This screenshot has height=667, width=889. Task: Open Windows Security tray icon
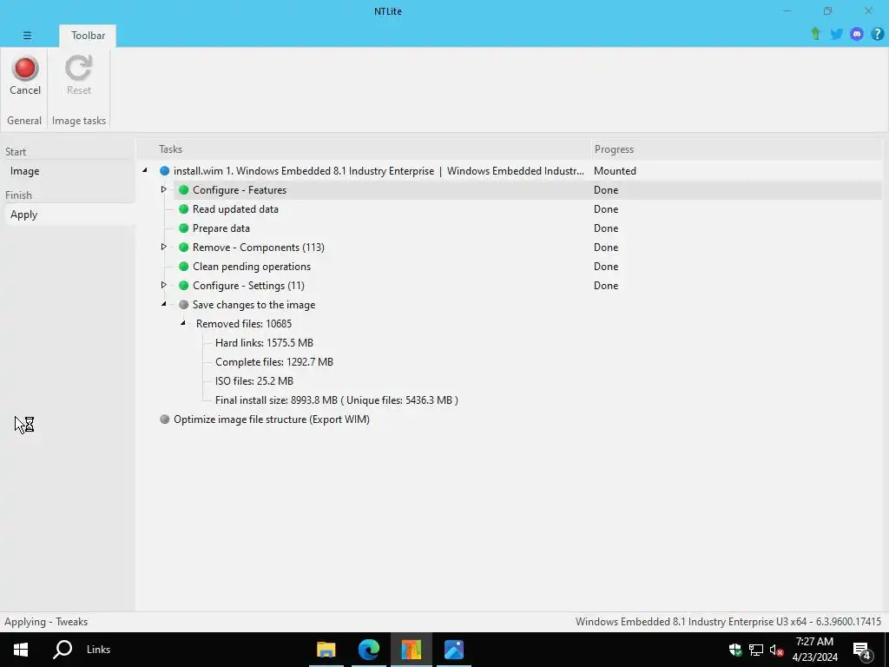point(735,650)
